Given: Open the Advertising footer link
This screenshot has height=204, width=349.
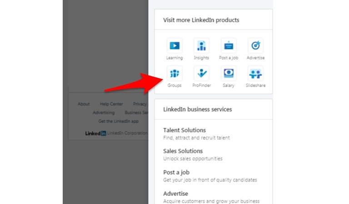Looking at the screenshot, I should click(104, 112).
